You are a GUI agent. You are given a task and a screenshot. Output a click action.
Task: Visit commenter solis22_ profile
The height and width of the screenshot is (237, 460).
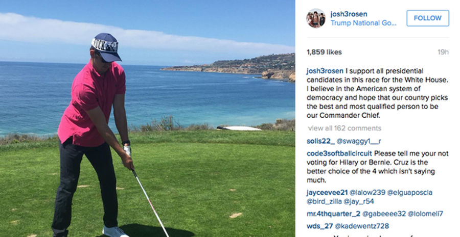click(320, 141)
